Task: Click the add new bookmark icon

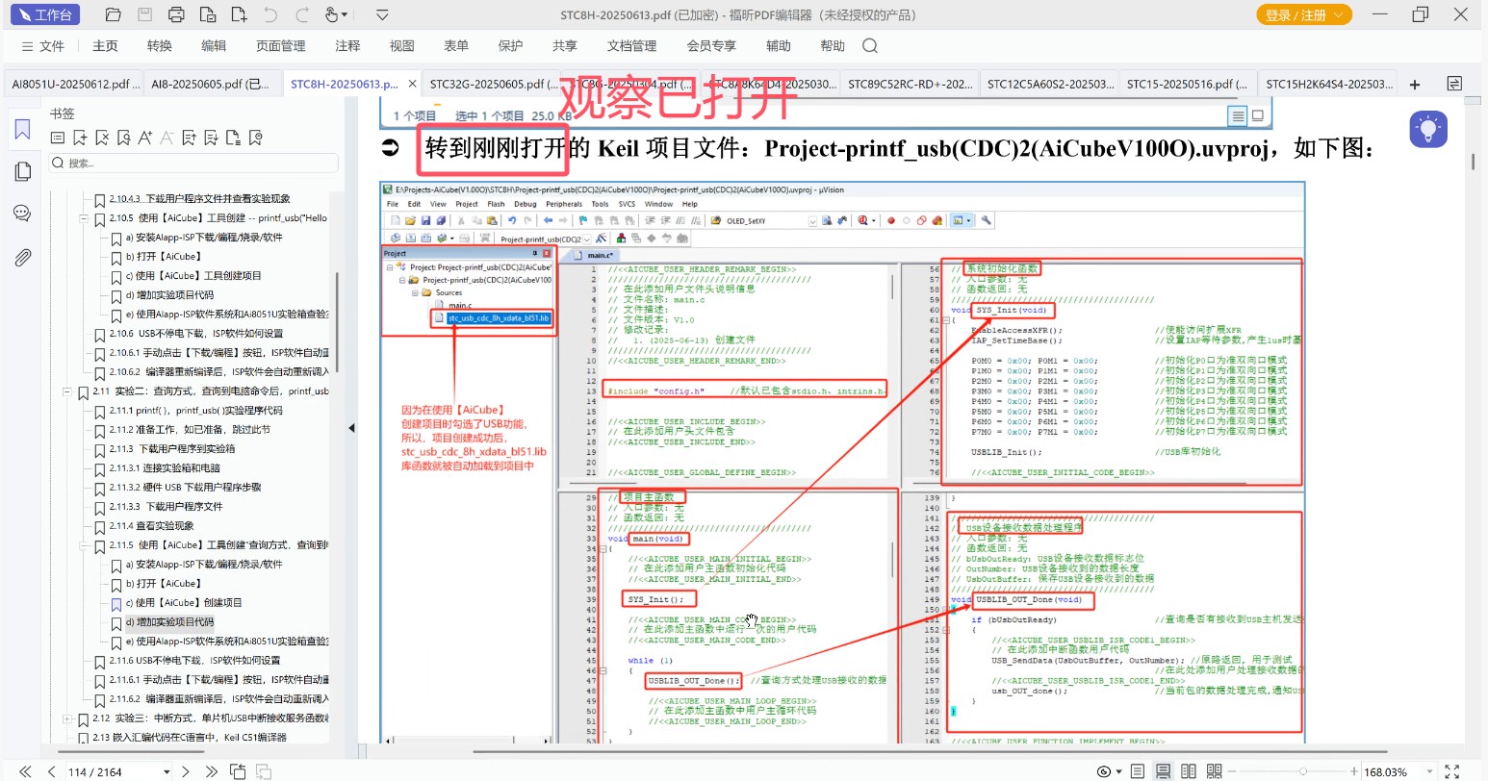Action: (x=80, y=139)
